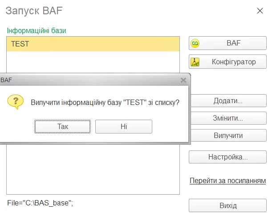Screen dimensions: 268x213
Task: Click the question mark speech-bubble icon
Action: tap(15, 102)
